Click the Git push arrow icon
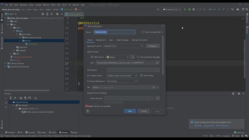 pos(223,9)
